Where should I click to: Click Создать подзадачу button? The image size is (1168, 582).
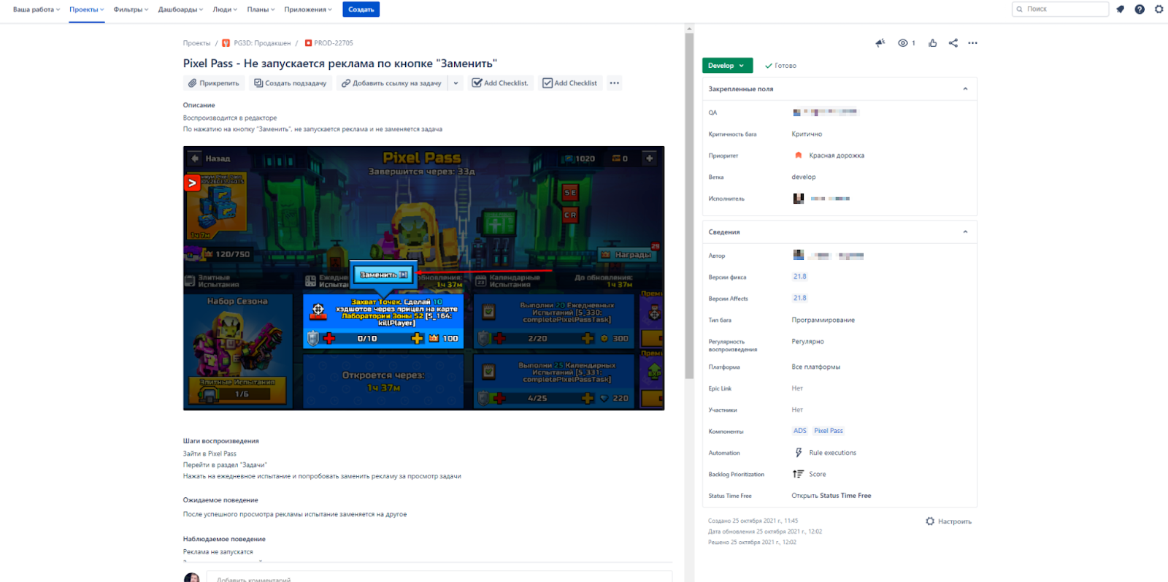coord(290,83)
